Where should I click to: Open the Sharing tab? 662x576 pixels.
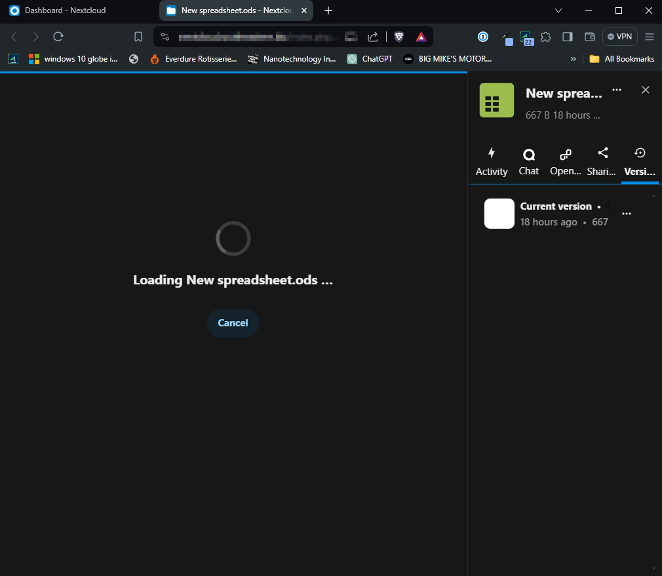[x=602, y=162]
